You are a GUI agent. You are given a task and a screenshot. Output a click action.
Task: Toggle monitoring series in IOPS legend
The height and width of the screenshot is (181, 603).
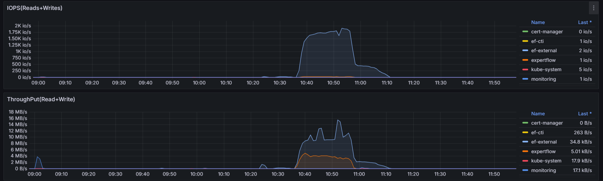[543, 79]
